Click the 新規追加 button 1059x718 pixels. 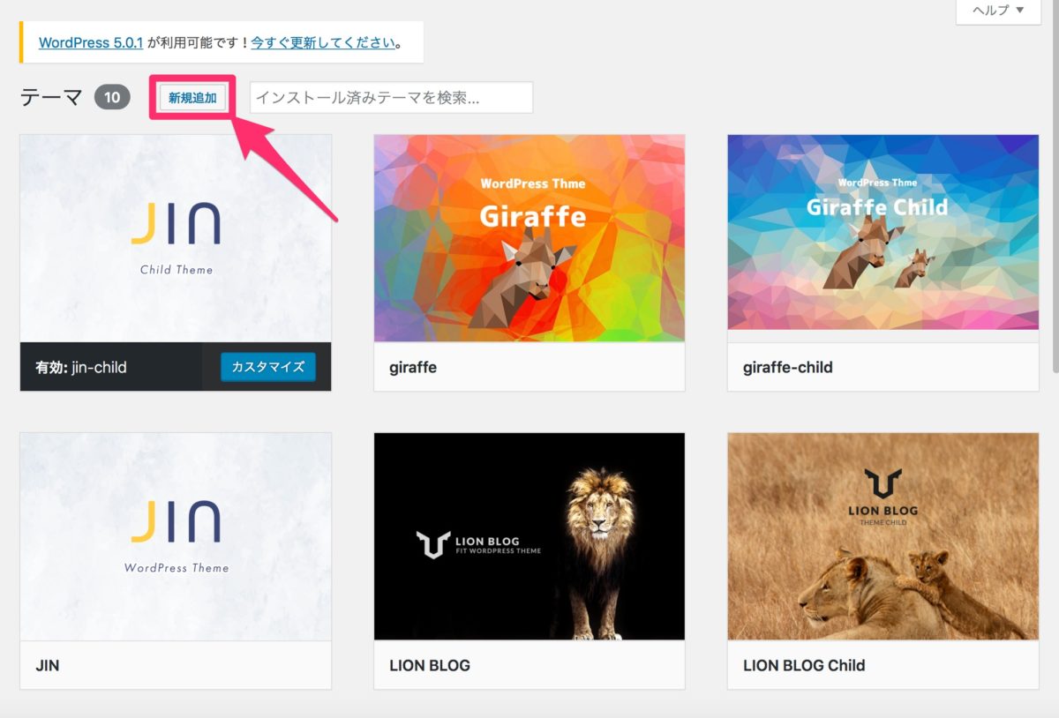pos(192,98)
